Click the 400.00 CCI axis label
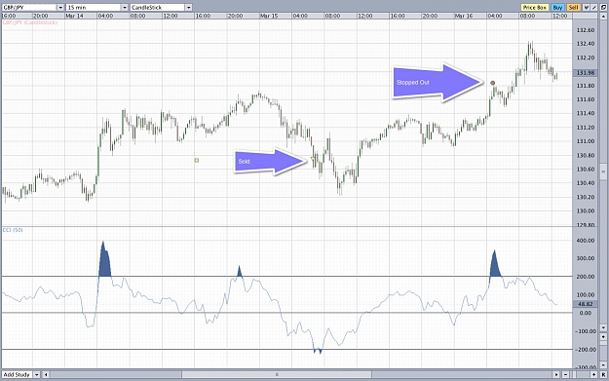Screen dimensions: 609x381 click(x=586, y=241)
